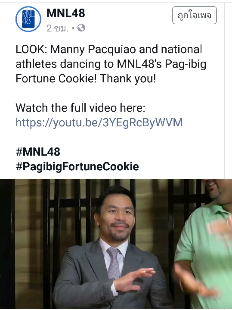Click the 'Fortune Cookie! Thank you!' text line
Screen dimensions: 232x310
click(86, 78)
